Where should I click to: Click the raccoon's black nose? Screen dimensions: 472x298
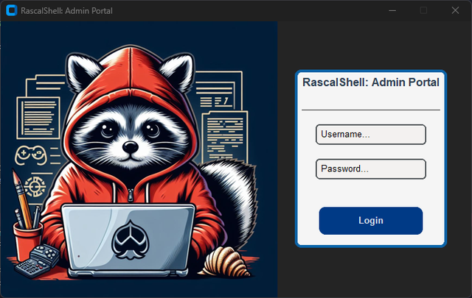[x=131, y=147]
